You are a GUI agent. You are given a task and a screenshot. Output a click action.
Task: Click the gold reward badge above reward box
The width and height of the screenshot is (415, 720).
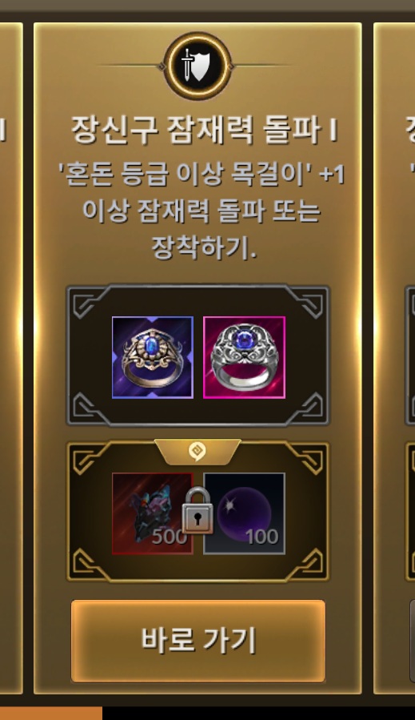pyautogui.click(x=198, y=452)
